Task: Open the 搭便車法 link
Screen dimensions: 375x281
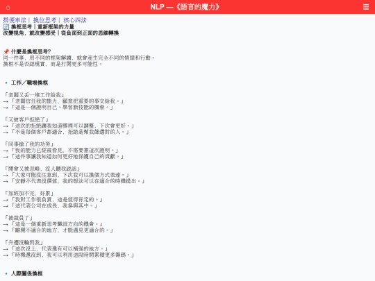Action: [x=15, y=20]
